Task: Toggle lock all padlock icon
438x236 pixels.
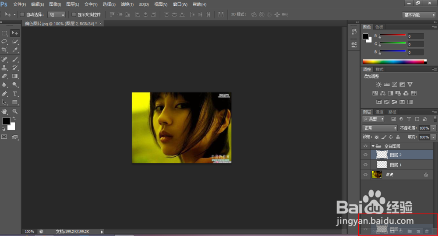Action: [398, 137]
